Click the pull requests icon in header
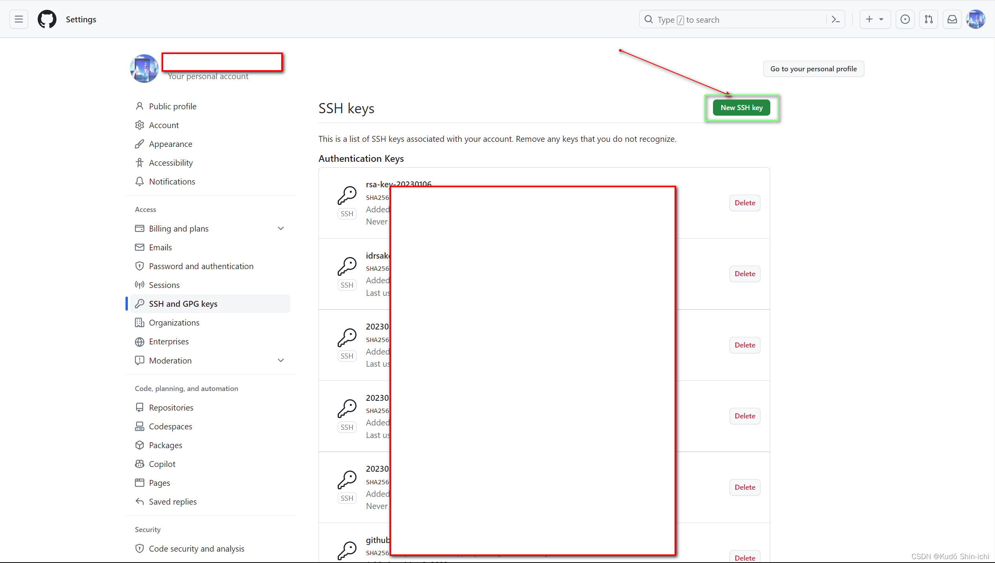The width and height of the screenshot is (995, 563). [x=929, y=19]
